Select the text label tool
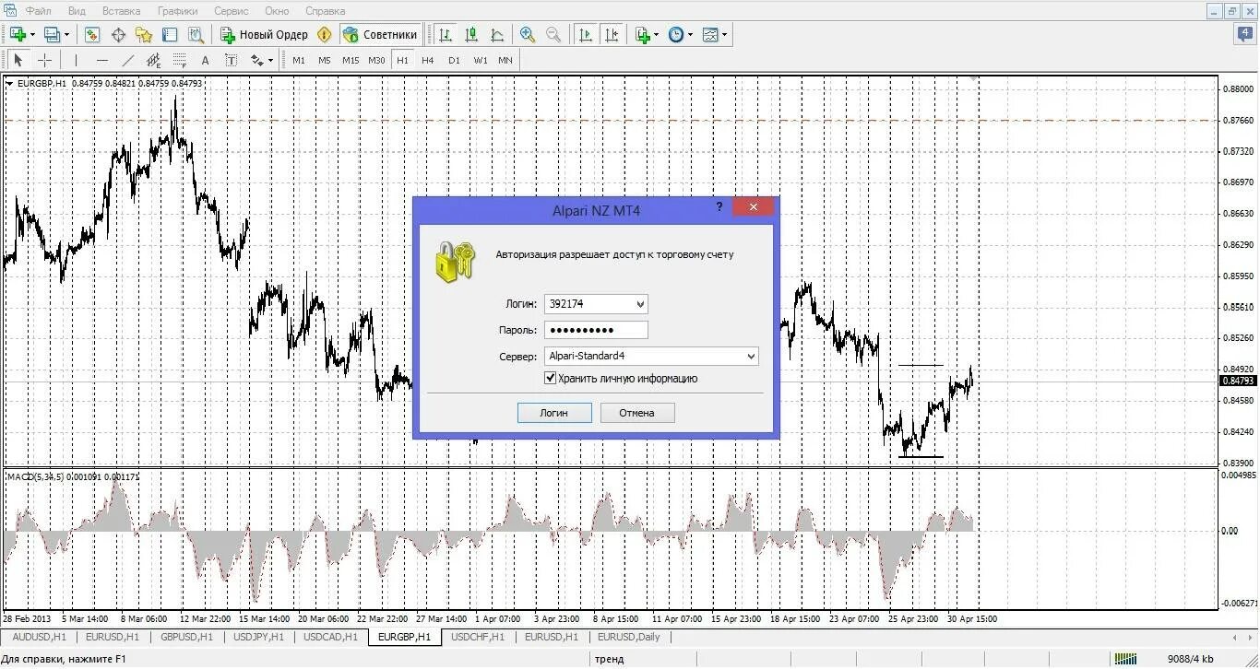The height and width of the screenshot is (669, 1260). (x=231, y=60)
